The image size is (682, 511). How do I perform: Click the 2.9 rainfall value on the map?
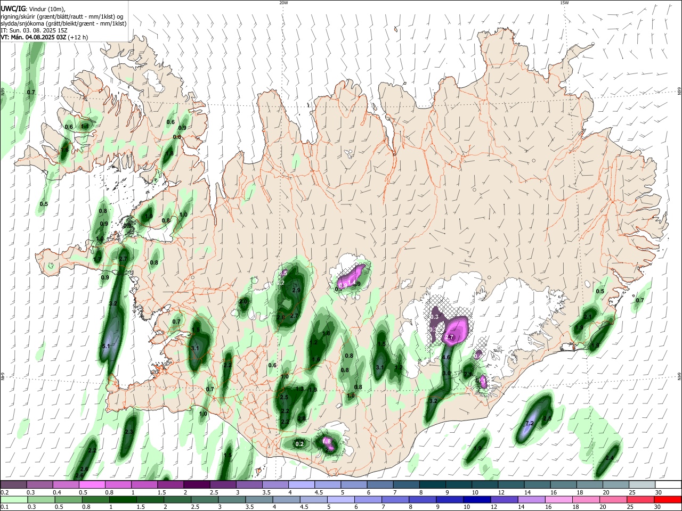coord(296,290)
